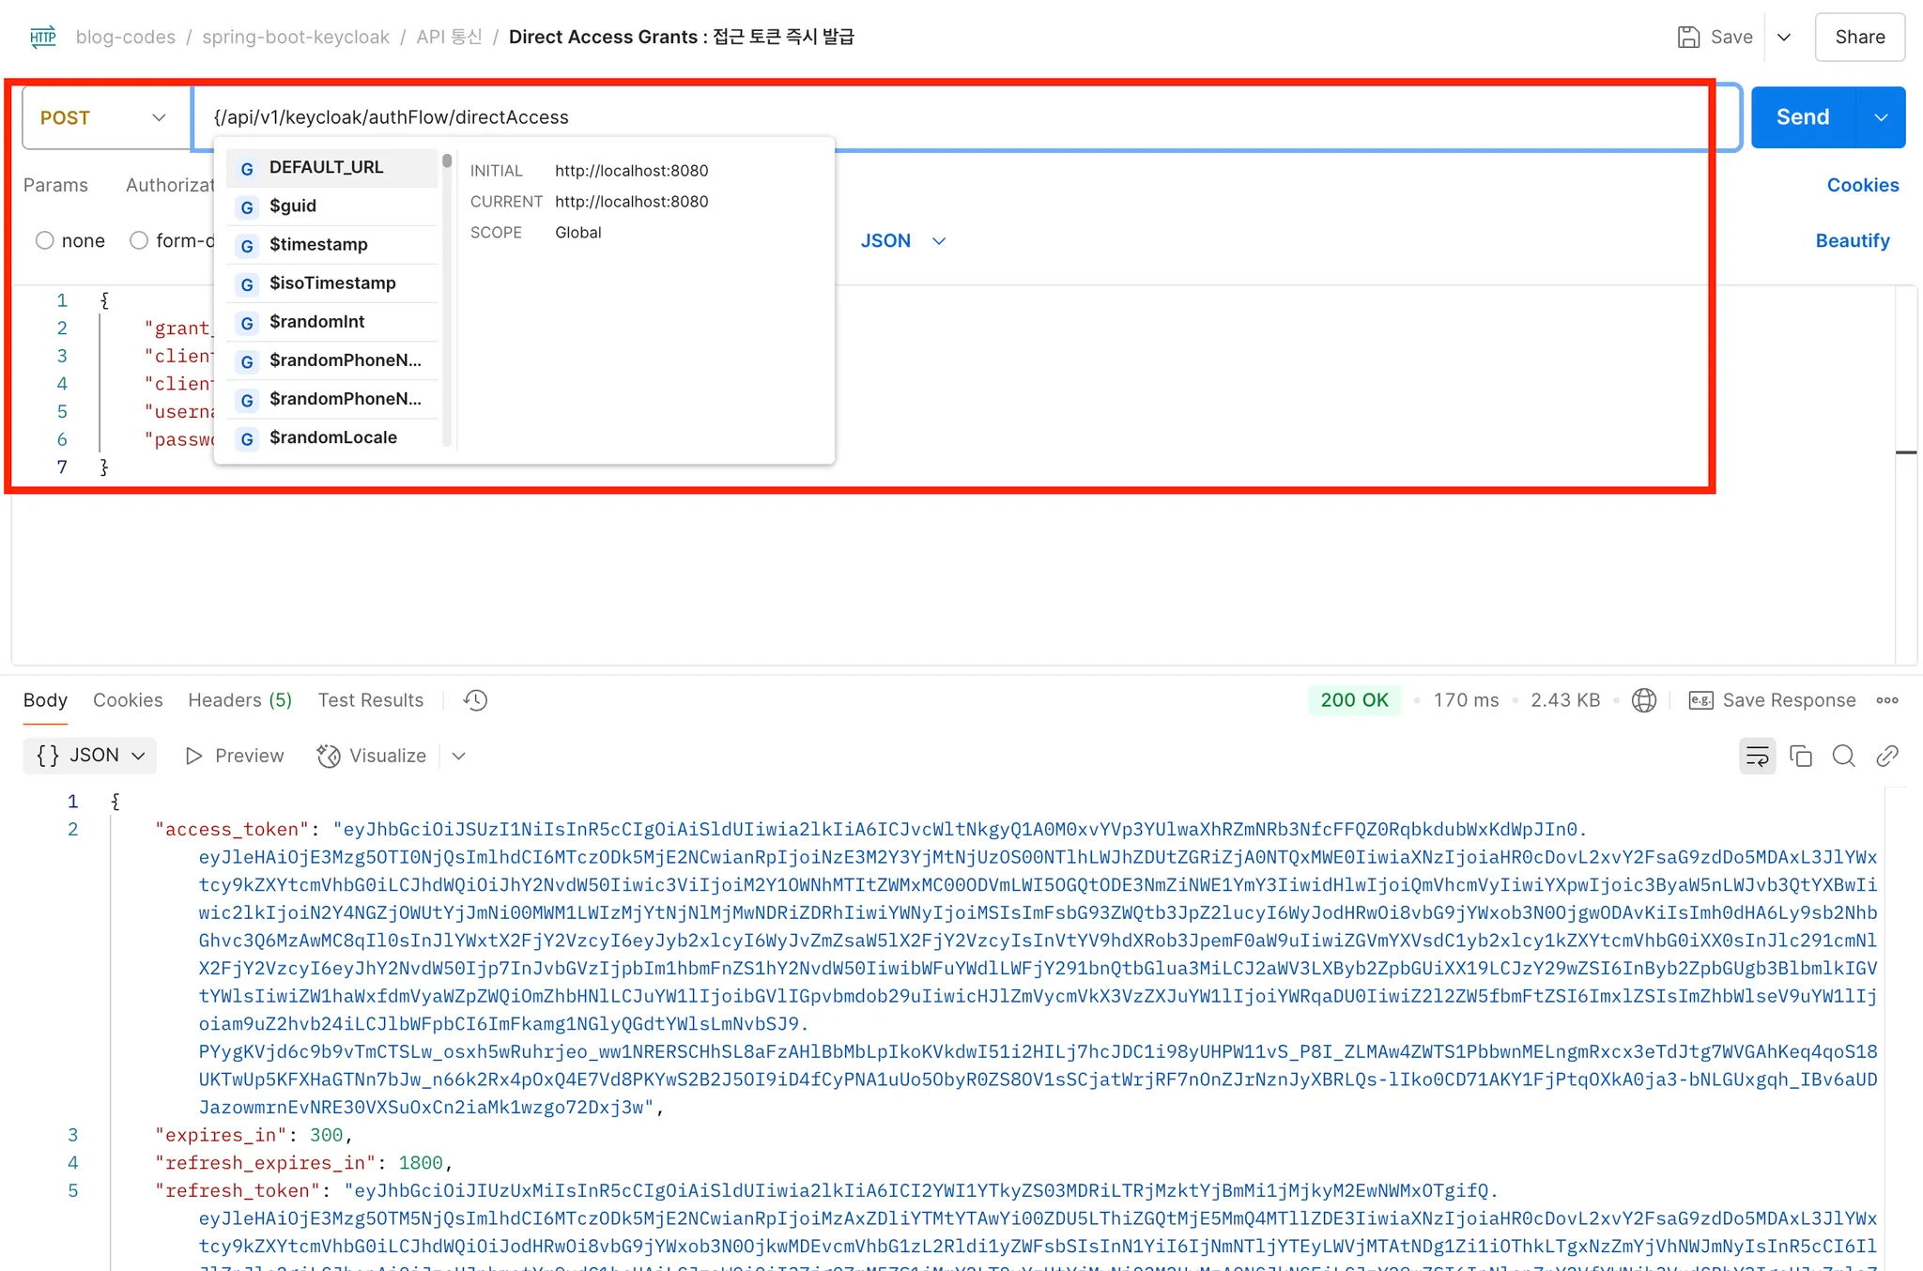Select the form-data body radio button
Viewport: 1923px width, 1271px height.
[x=139, y=240]
